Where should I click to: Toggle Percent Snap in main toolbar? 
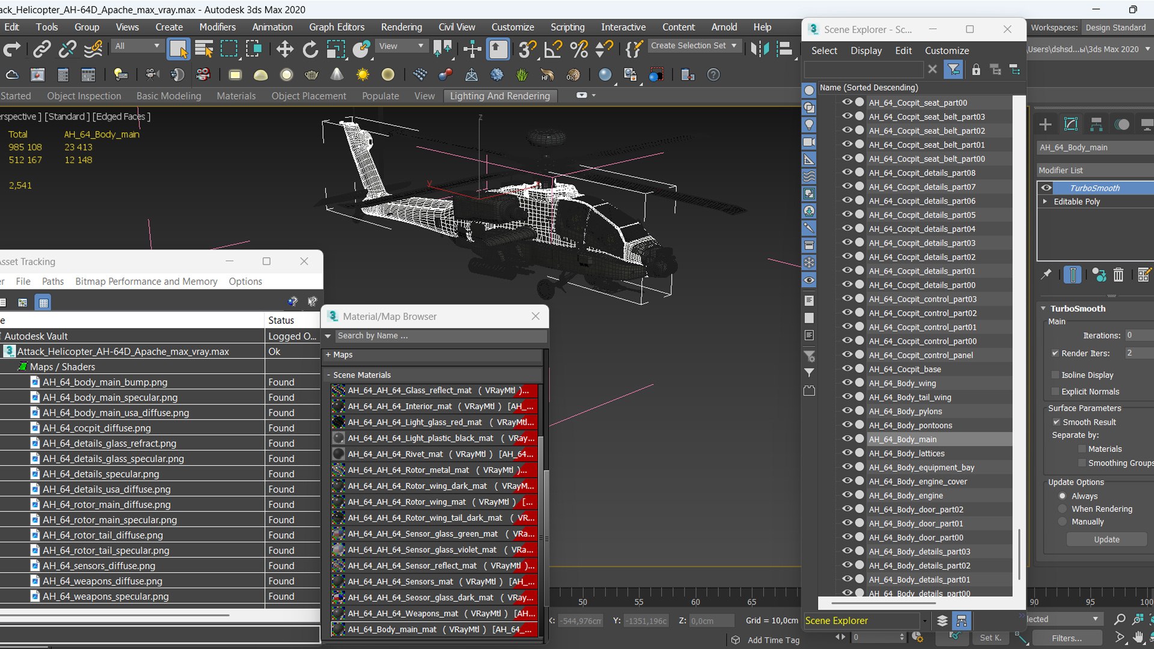pos(578,49)
